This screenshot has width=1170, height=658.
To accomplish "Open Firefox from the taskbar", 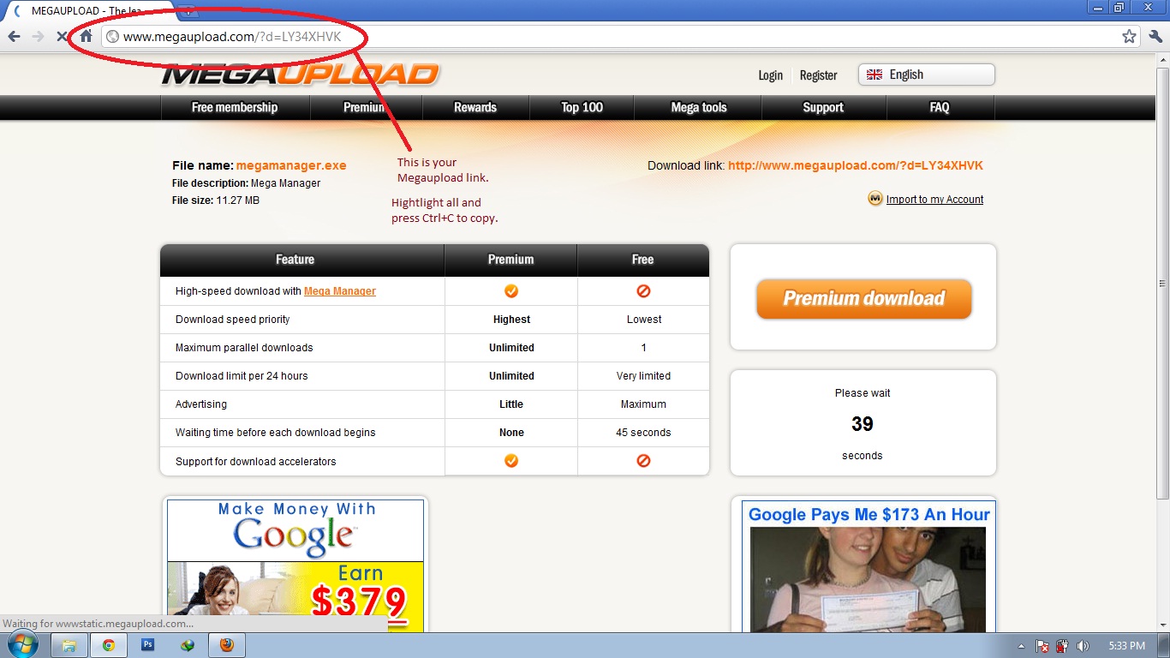I will pyautogui.click(x=226, y=644).
